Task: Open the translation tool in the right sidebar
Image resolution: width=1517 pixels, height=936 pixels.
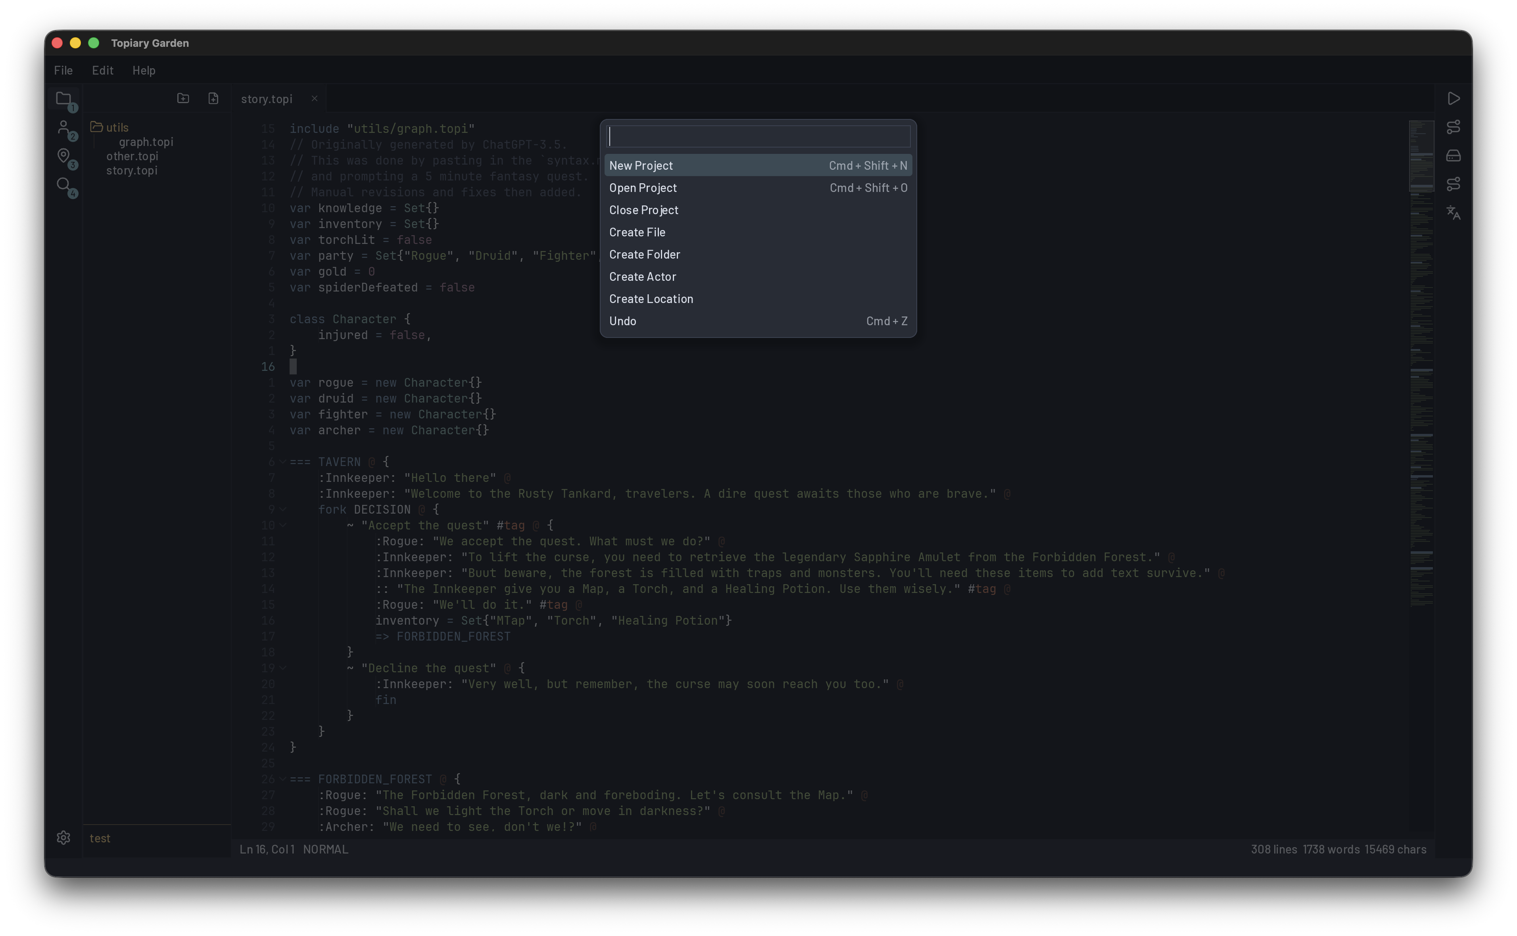Action: pos(1454,213)
